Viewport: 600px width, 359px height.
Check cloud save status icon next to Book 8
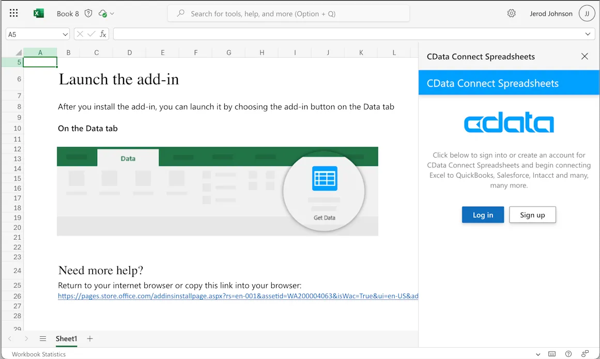[103, 13]
